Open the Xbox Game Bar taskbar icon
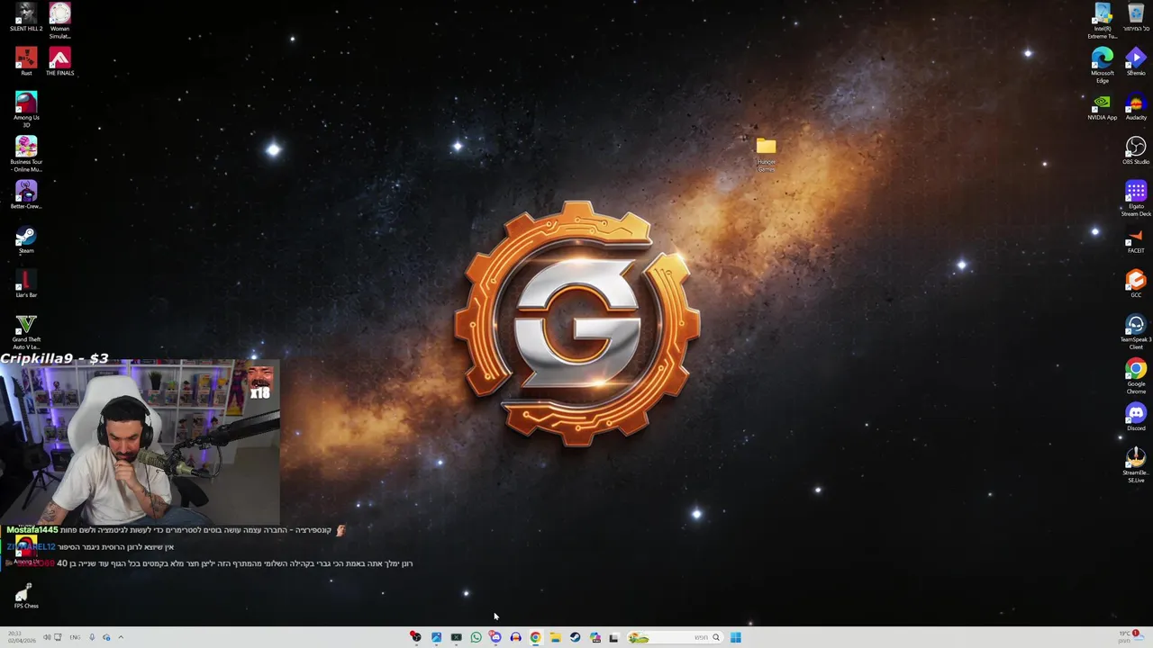 click(x=456, y=637)
